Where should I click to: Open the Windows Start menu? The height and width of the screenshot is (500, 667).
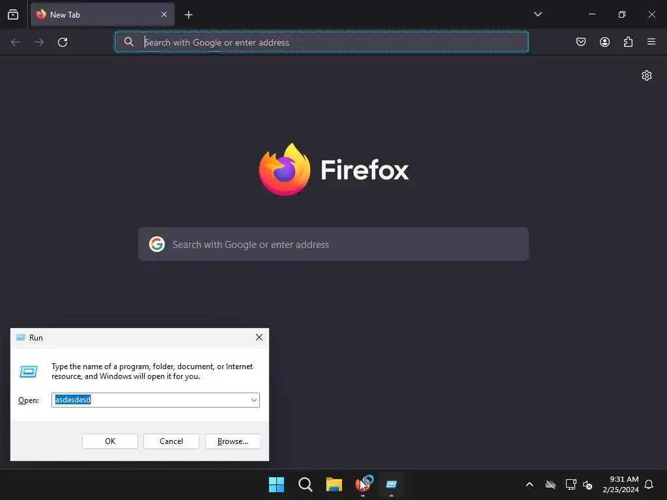coord(276,484)
